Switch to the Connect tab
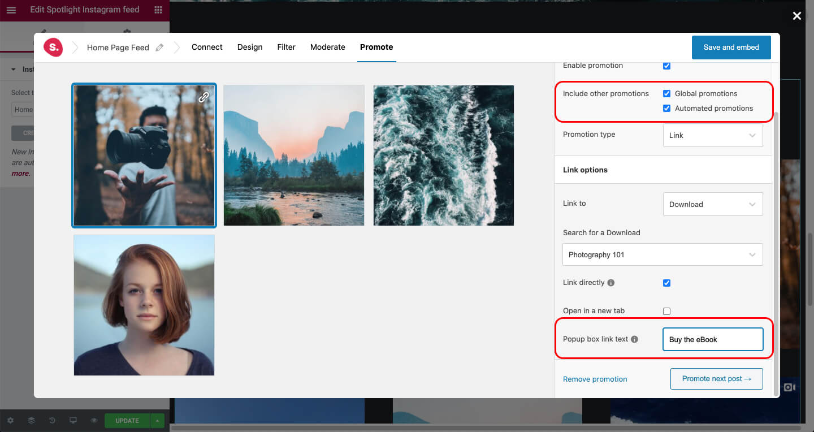Viewport: 814px width, 432px height. pos(207,47)
